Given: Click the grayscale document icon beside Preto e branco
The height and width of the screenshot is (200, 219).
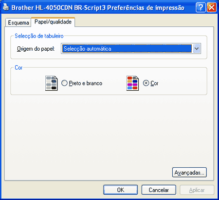Looking at the screenshot, I should (x=52, y=83).
